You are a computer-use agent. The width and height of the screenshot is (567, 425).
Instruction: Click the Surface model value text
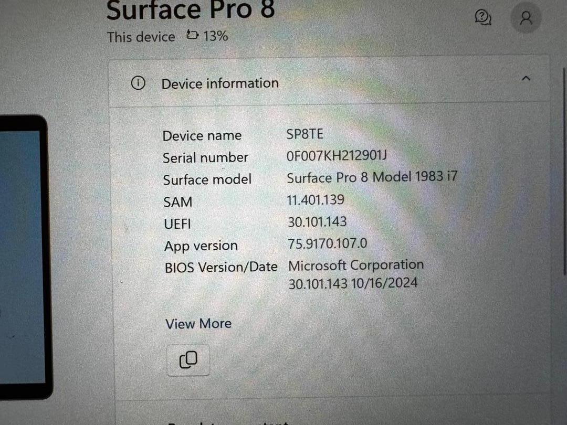(372, 177)
